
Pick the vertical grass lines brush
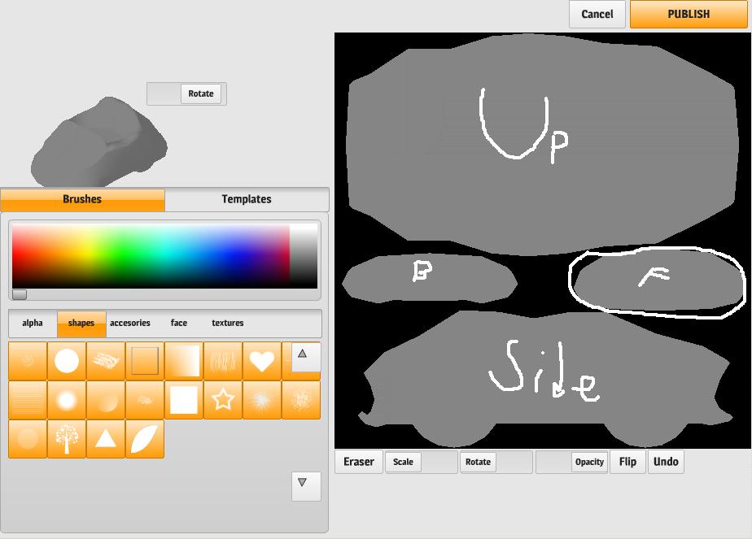coord(223,361)
